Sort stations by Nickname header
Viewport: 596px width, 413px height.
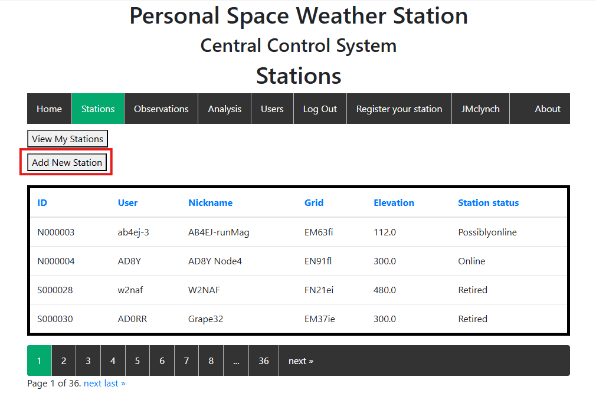210,202
